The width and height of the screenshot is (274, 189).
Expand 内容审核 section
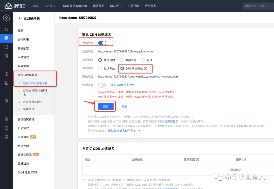tap(34, 137)
